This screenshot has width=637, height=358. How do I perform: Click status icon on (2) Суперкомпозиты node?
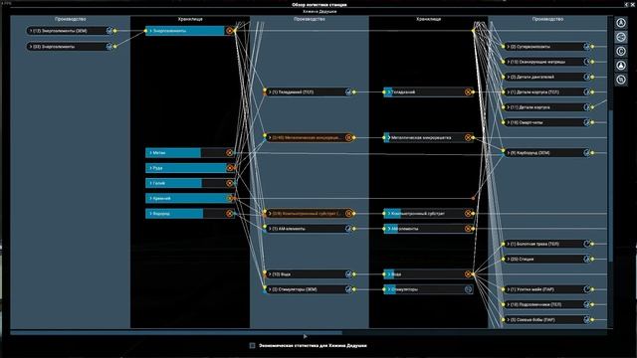pos(586,47)
